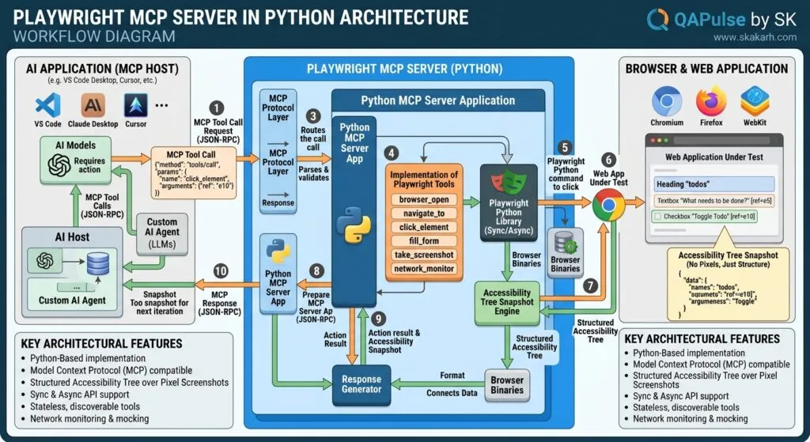This screenshot has height=442, width=810.
Task: Click the "MCP Tool Calls (JSON-RPC)" label
Action: [102, 206]
